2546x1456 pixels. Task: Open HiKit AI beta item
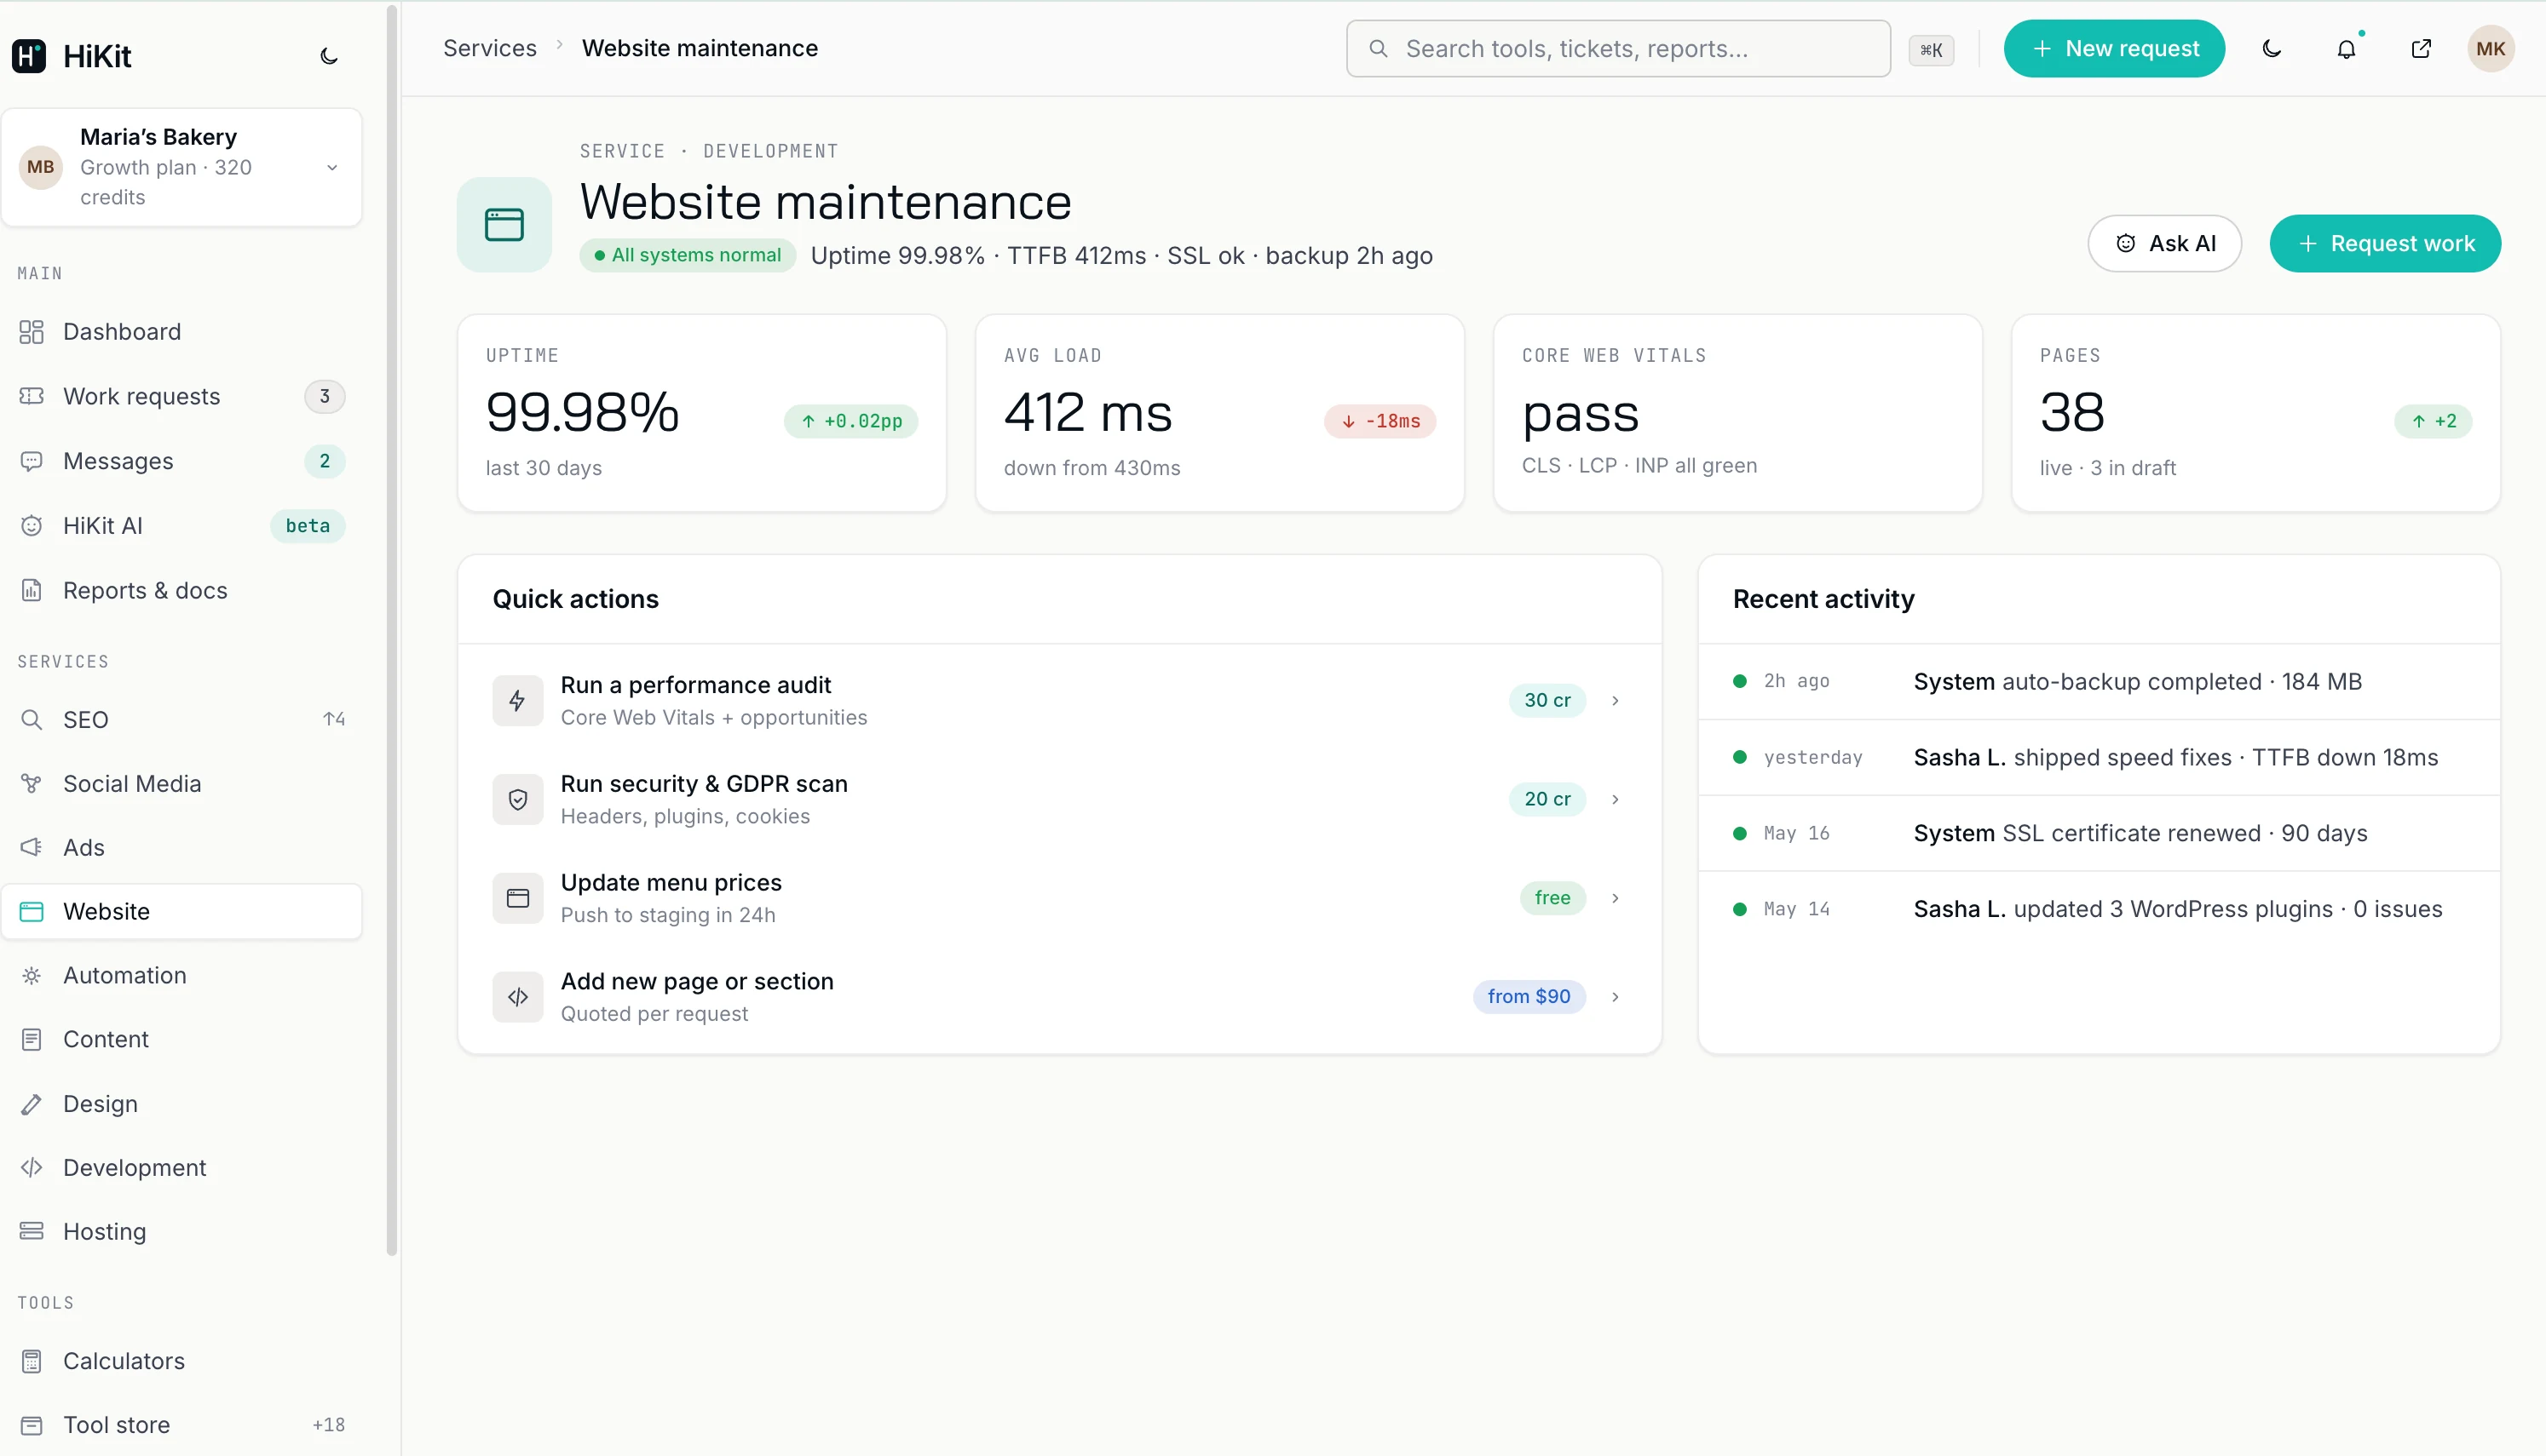182,526
